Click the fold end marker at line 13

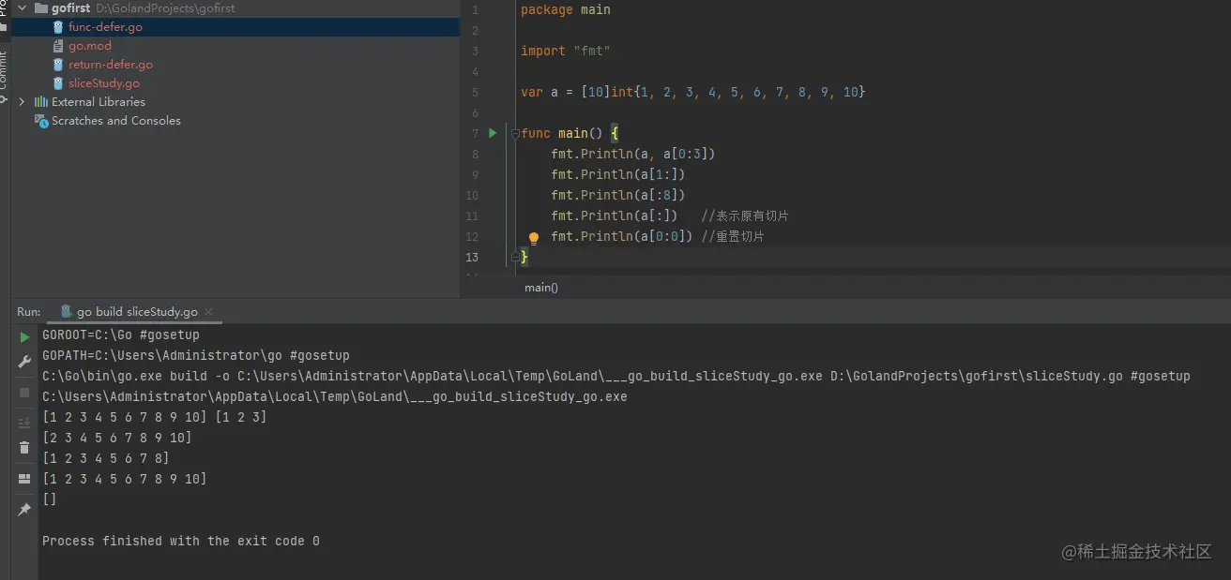coord(515,257)
